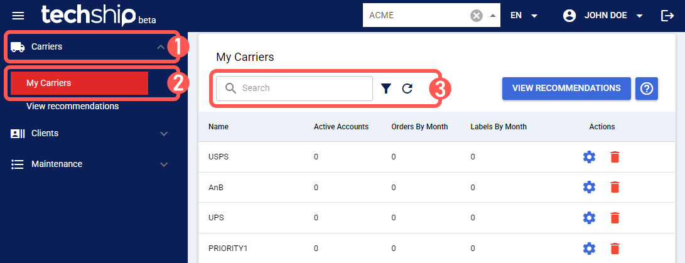Delete the UPS carrier
The height and width of the screenshot is (263, 685).
pos(615,218)
